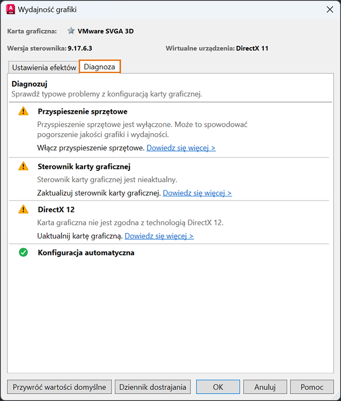Click the Diagnozuj section title
The image size is (341, 401).
(x=29, y=84)
